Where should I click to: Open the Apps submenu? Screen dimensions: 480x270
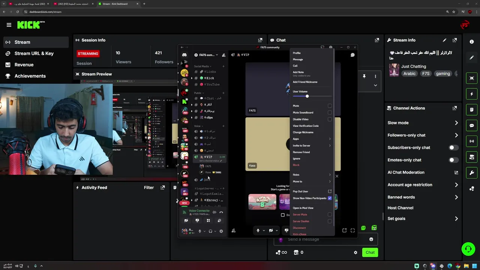(312, 139)
